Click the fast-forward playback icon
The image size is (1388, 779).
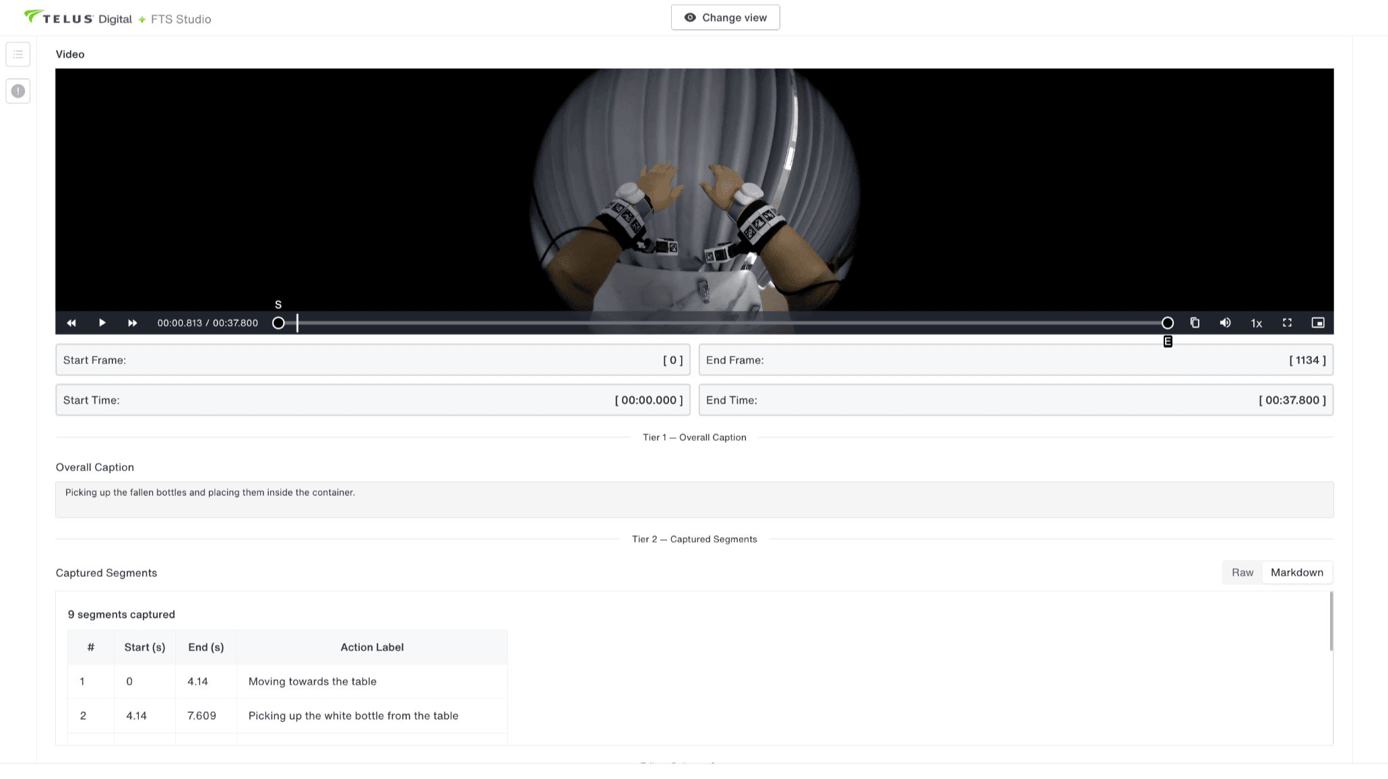[133, 323]
